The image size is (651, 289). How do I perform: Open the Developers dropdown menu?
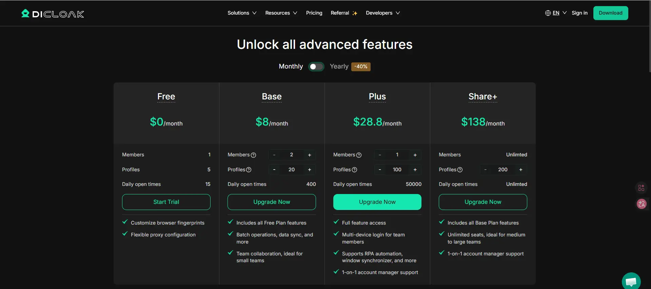[x=382, y=13]
